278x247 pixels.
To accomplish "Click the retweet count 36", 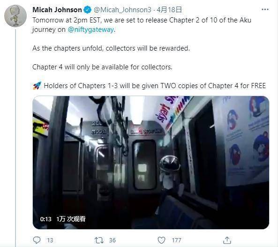I will point(112,240).
